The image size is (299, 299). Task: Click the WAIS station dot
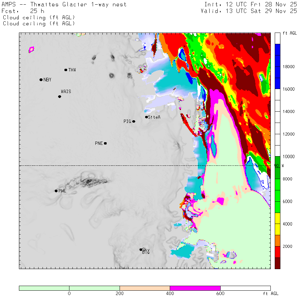point(59,97)
